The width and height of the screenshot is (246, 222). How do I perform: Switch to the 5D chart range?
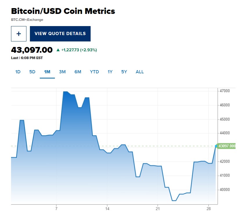(32, 72)
